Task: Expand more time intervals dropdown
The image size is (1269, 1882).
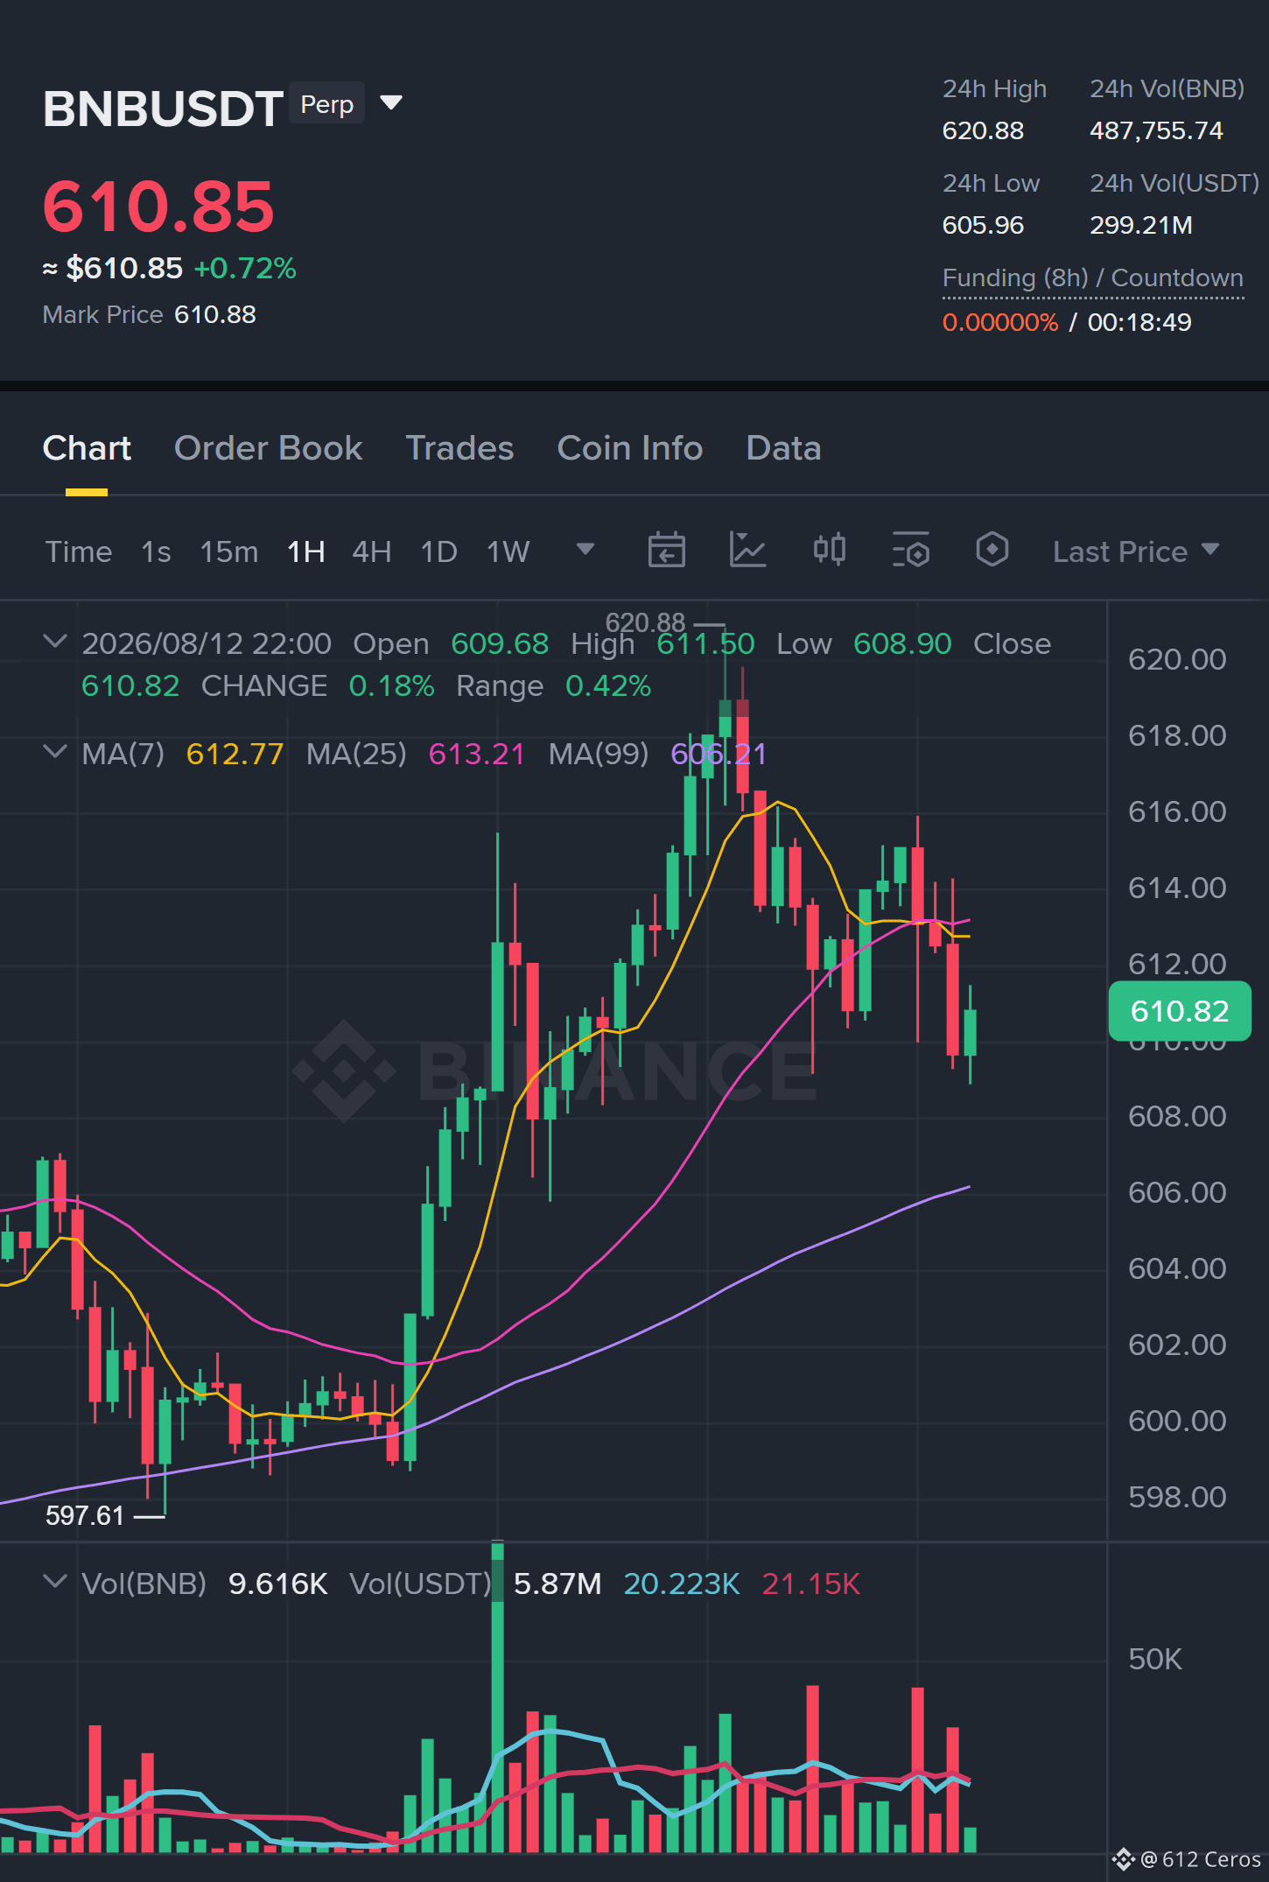Action: click(585, 550)
